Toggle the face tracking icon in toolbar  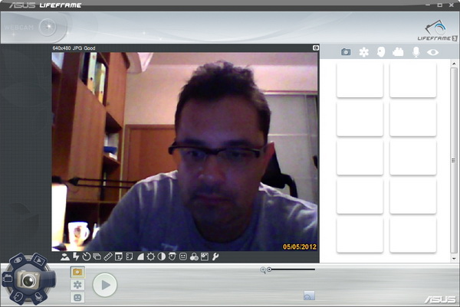(172, 256)
